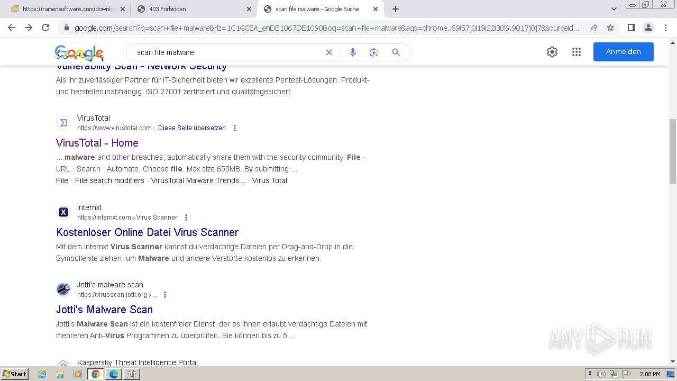Click the browser address bar URL
The height and width of the screenshot is (381, 677).
click(x=326, y=28)
